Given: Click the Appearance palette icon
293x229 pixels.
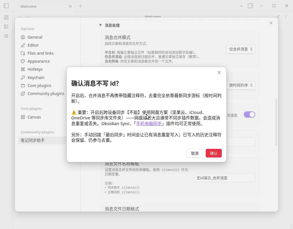Looking at the screenshot, I should [x=23, y=61].
